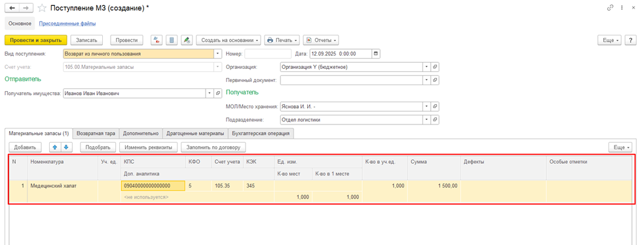The width and height of the screenshot is (638, 245).
Task: Copy link using the chain icon
Action: pos(610,8)
